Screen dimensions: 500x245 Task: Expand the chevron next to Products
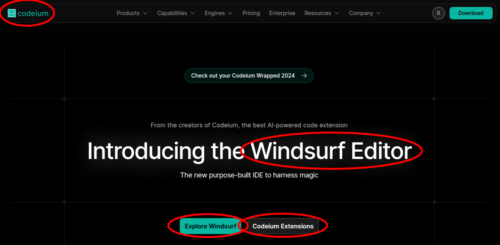(145, 13)
